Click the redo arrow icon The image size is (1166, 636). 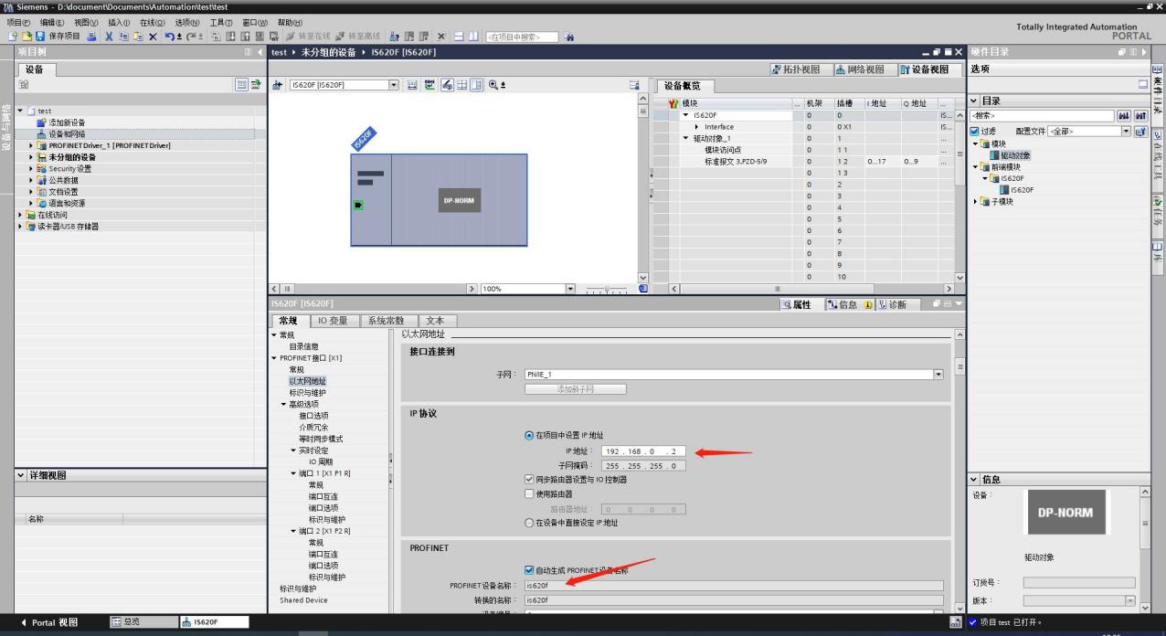click(x=190, y=37)
